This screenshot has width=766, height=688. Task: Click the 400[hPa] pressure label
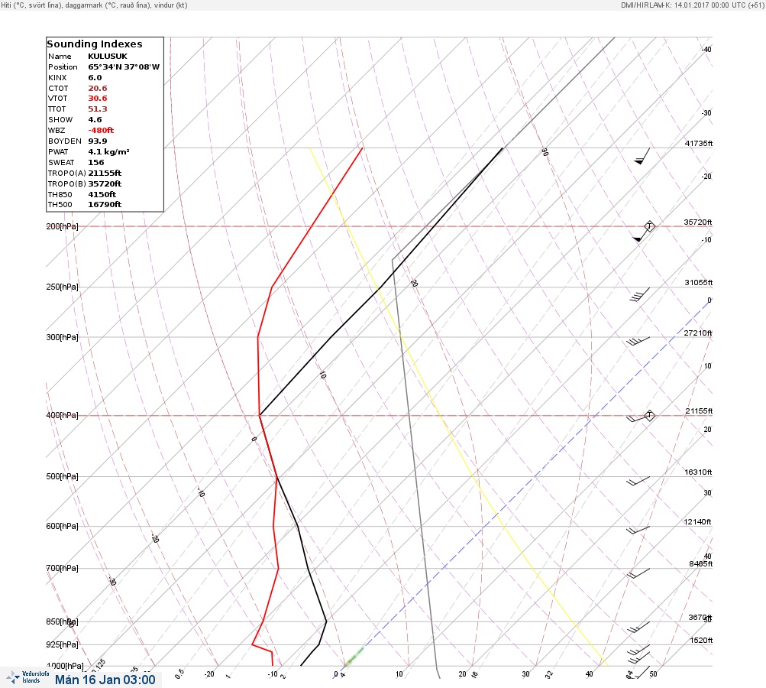click(62, 416)
